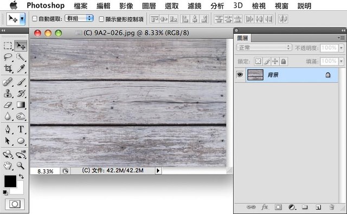Screen dimensions: 347x214
Task: Swap foreground and background colors
Action: (21, 177)
